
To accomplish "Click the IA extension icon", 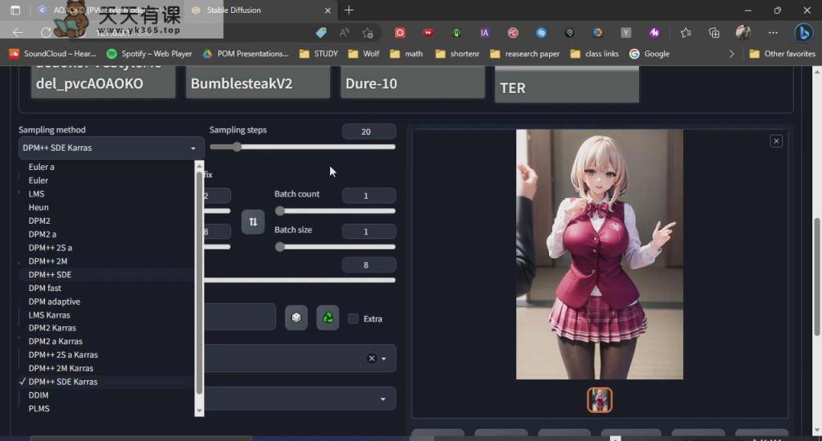I will coord(484,32).
